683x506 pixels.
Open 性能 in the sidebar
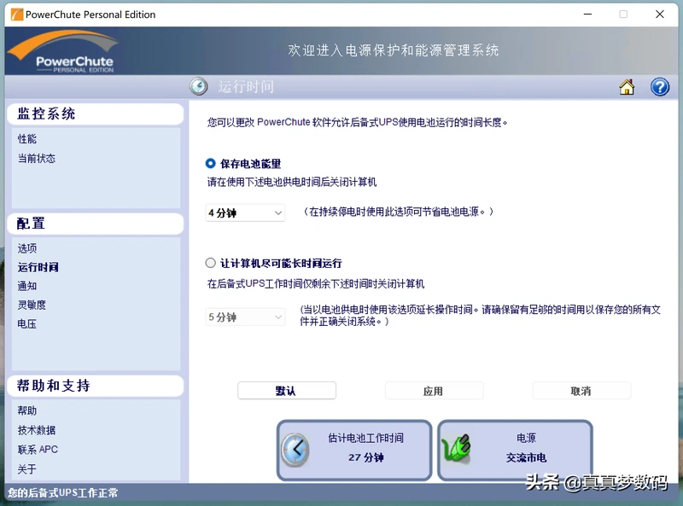27,139
